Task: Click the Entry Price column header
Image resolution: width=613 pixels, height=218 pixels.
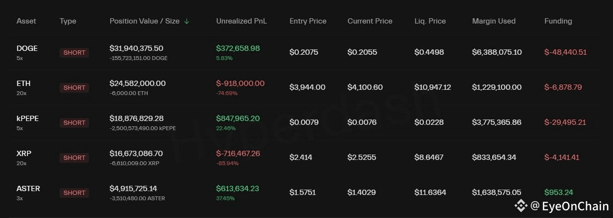Action: tap(308, 21)
